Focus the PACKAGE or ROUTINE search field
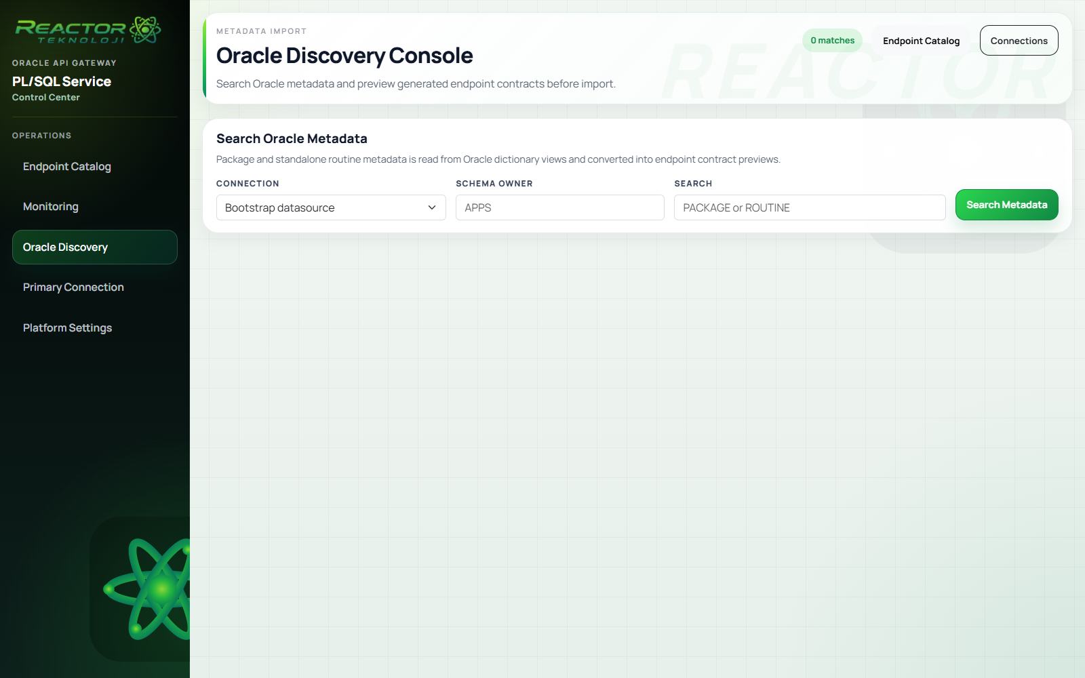 810,207
